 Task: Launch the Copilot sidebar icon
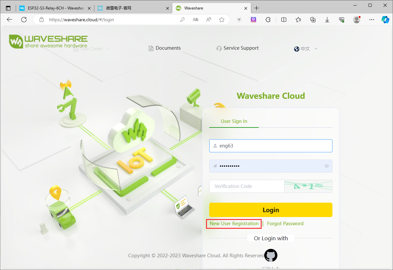(x=385, y=20)
